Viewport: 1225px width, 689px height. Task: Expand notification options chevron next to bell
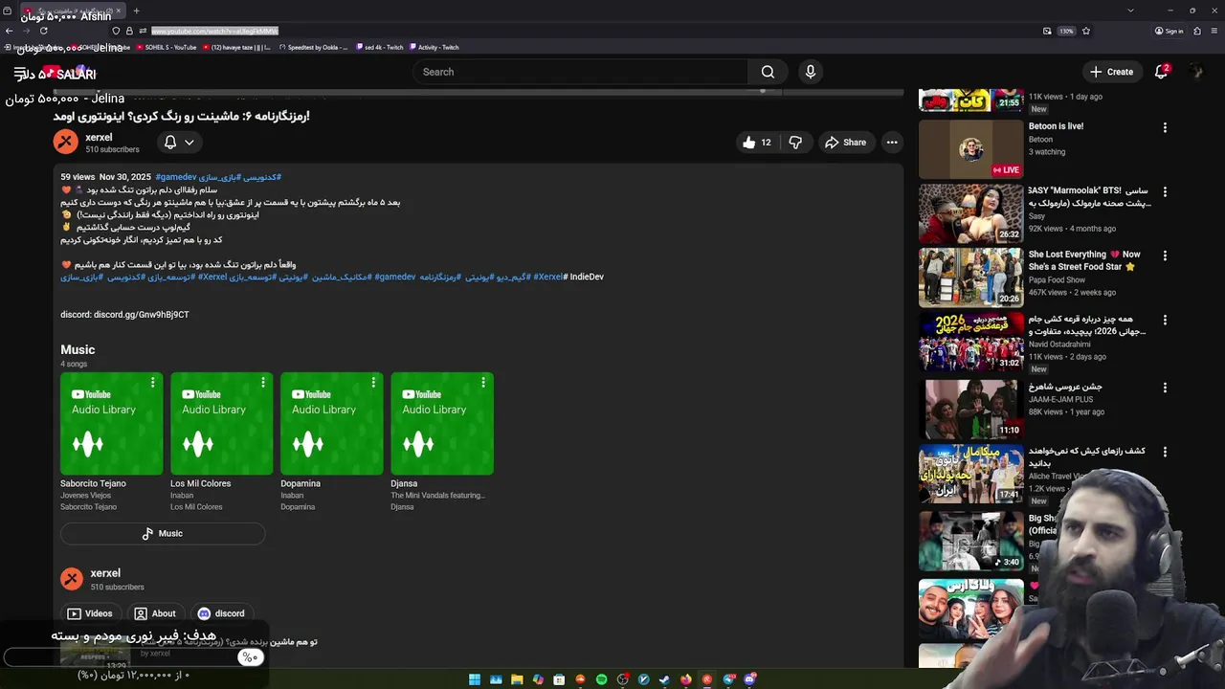point(189,143)
